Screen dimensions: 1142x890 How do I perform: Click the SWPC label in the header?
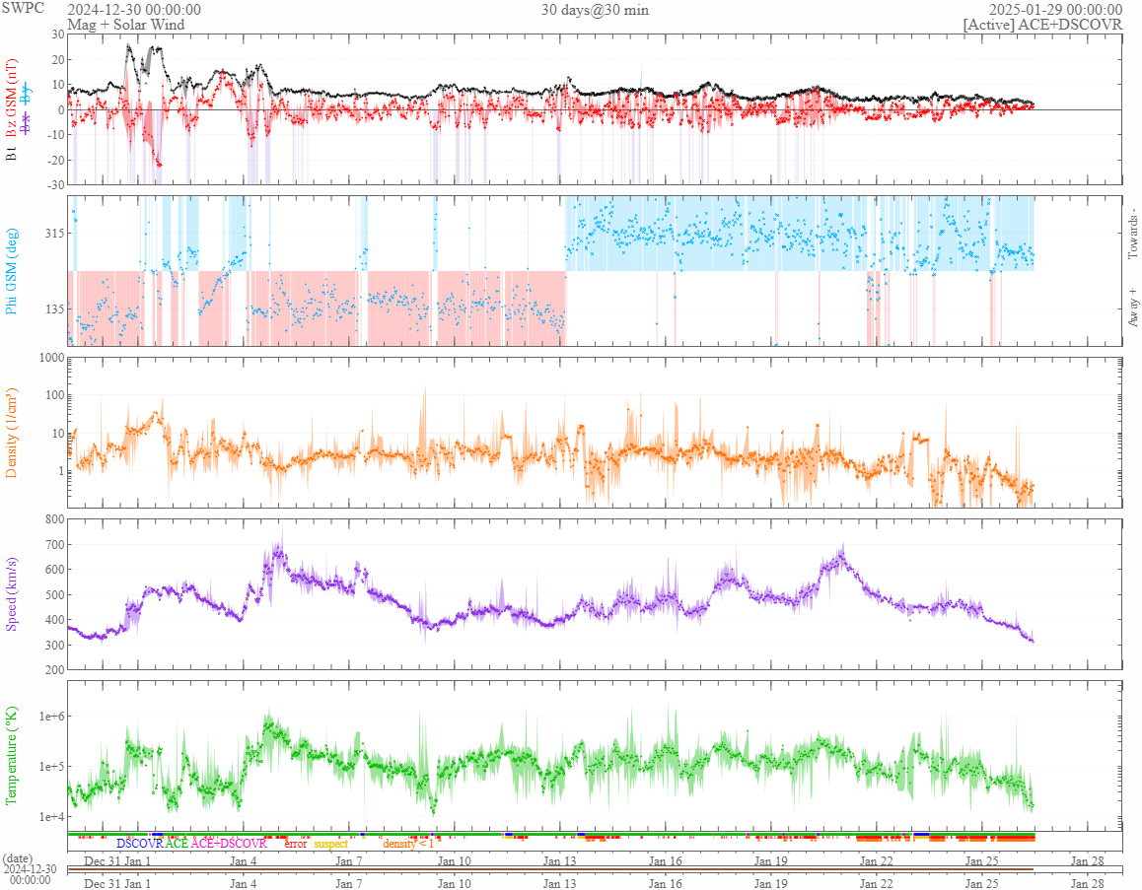tap(23, 8)
